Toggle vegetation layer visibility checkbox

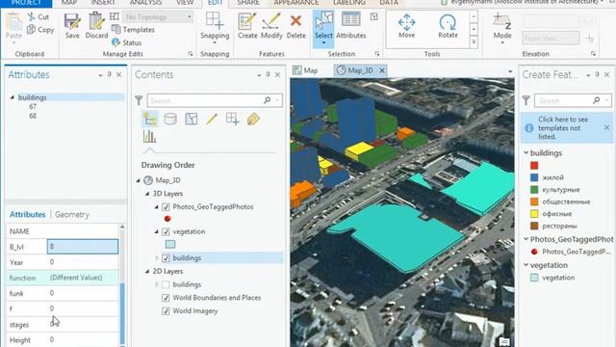(x=166, y=231)
